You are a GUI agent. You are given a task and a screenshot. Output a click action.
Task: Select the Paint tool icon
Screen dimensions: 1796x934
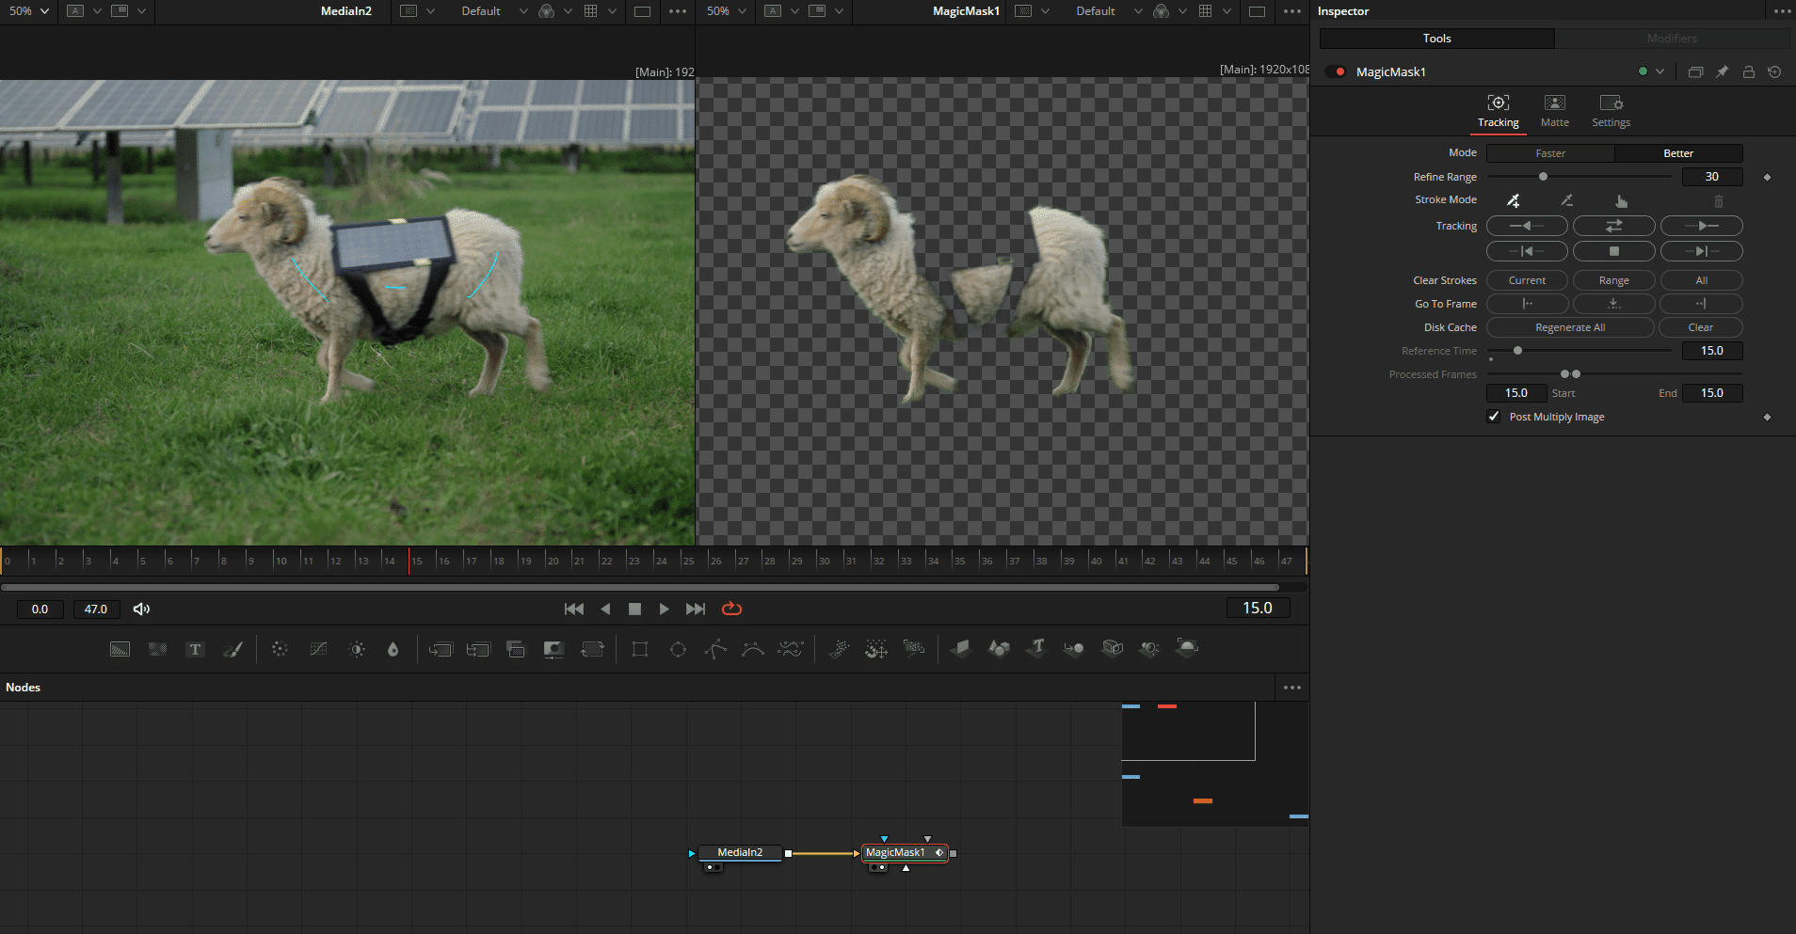coord(233,649)
